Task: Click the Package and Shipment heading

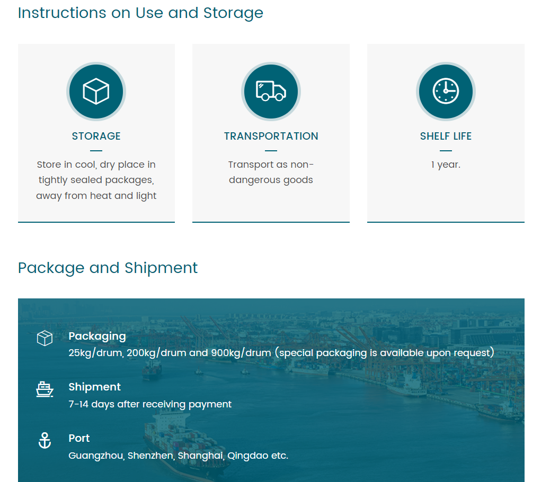Action: tap(108, 268)
